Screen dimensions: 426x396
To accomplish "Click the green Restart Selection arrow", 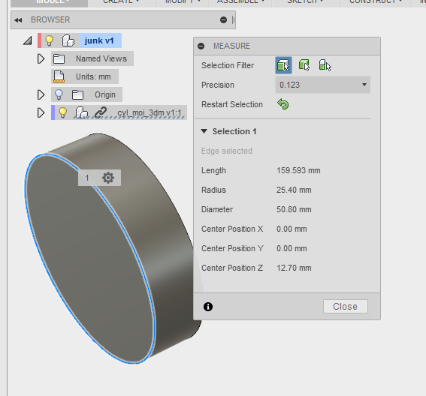I will click(x=283, y=104).
